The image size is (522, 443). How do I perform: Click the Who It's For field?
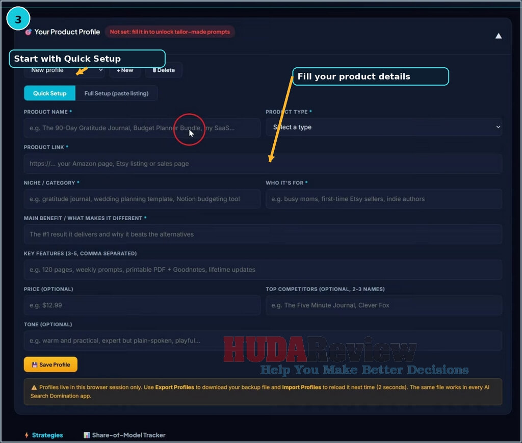(x=384, y=199)
